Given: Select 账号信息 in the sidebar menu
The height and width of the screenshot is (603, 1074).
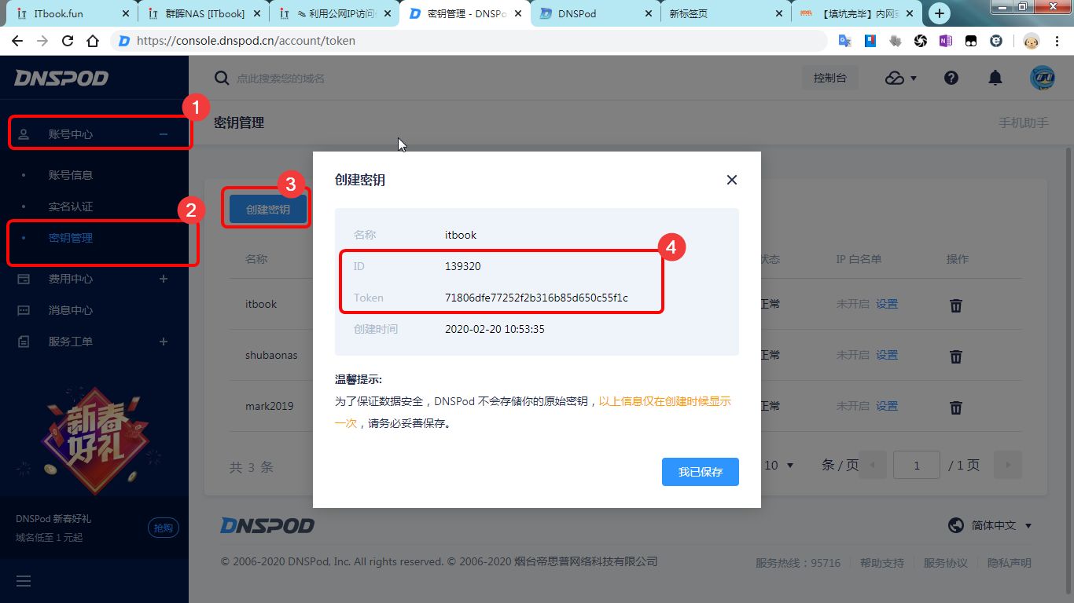Looking at the screenshot, I should coord(69,174).
